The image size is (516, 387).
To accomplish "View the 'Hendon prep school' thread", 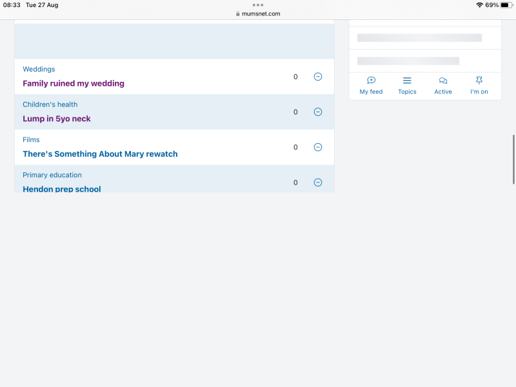I will click(x=62, y=189).
